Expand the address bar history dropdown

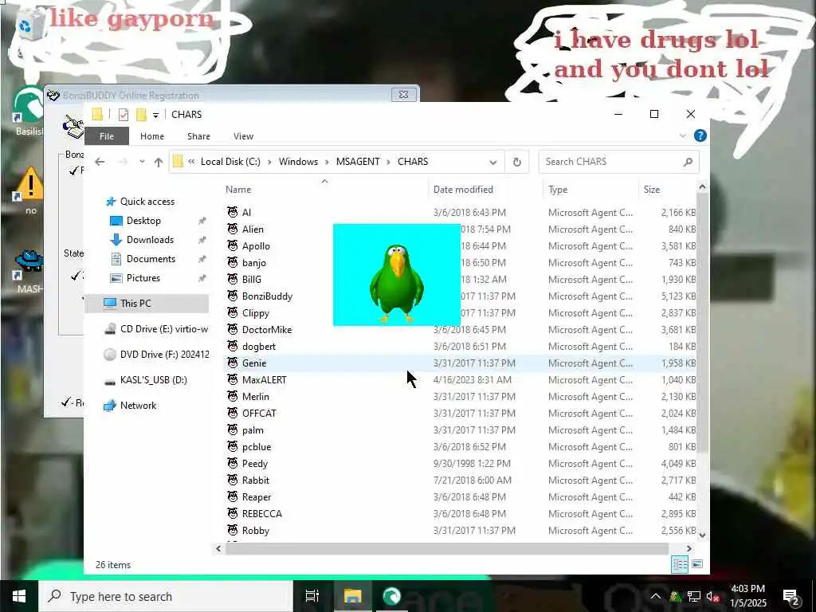pos(492,163)
